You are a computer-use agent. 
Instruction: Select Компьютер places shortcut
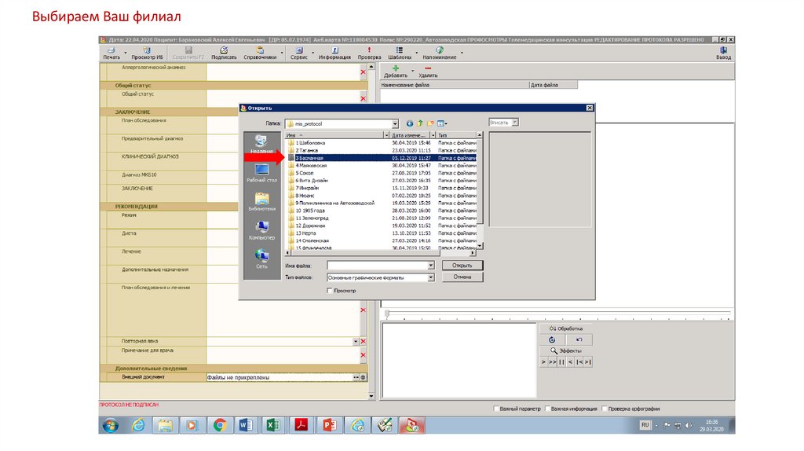pyautogui.click(x=261, y=230)
